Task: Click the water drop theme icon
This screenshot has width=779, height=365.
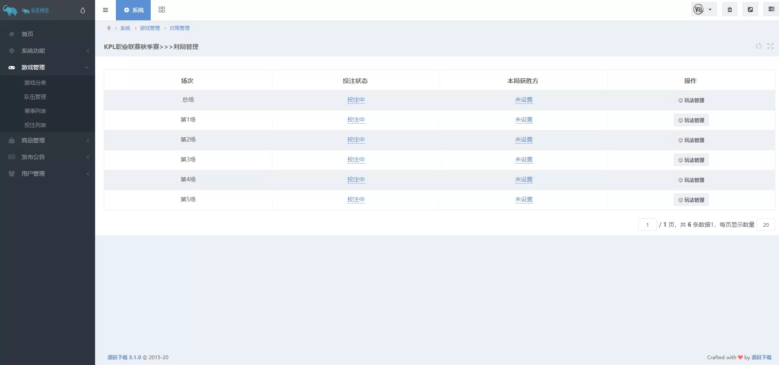Action: coord(83,10)
